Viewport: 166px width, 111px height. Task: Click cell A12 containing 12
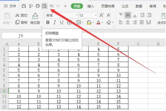point(19,107)
